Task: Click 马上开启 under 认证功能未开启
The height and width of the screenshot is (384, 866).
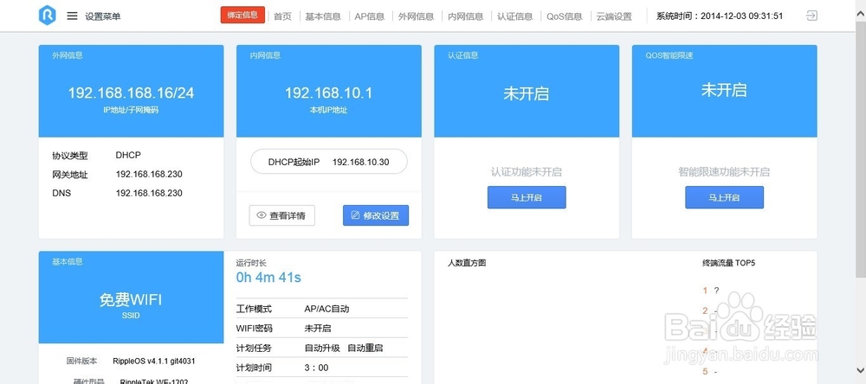Action: pyautogui.click(x=527, y=197)
